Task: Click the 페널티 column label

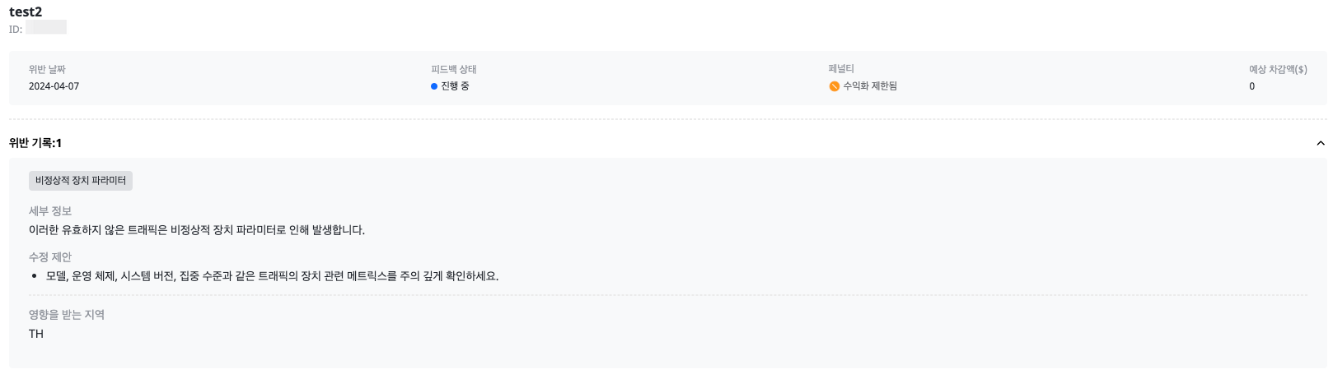Action: (841, 69)
